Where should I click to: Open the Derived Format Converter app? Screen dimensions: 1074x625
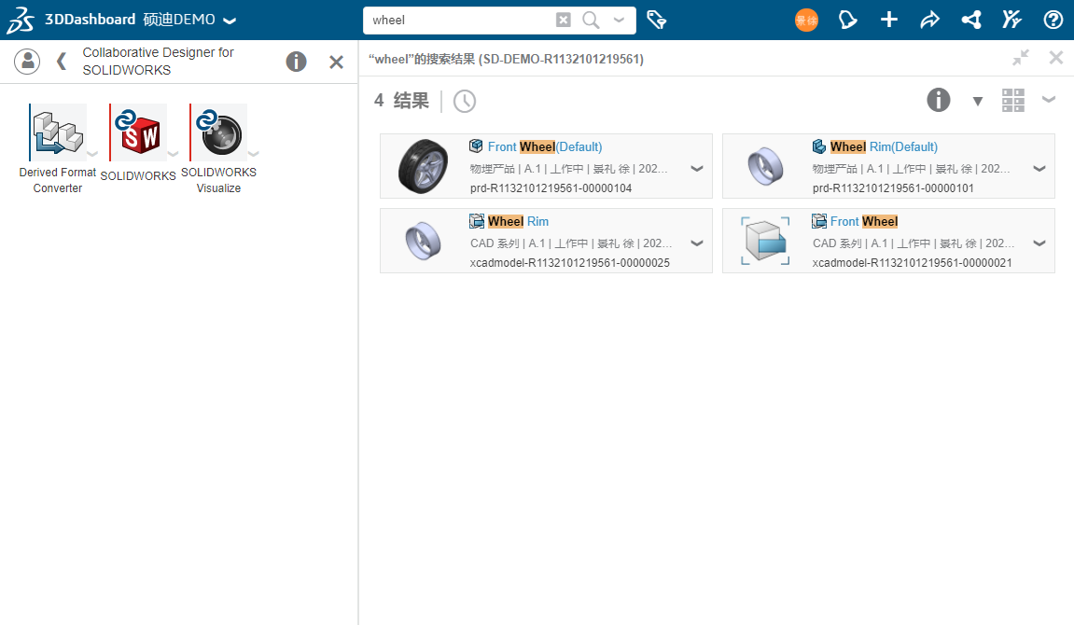pyautogui.click(x=57, y=132)
